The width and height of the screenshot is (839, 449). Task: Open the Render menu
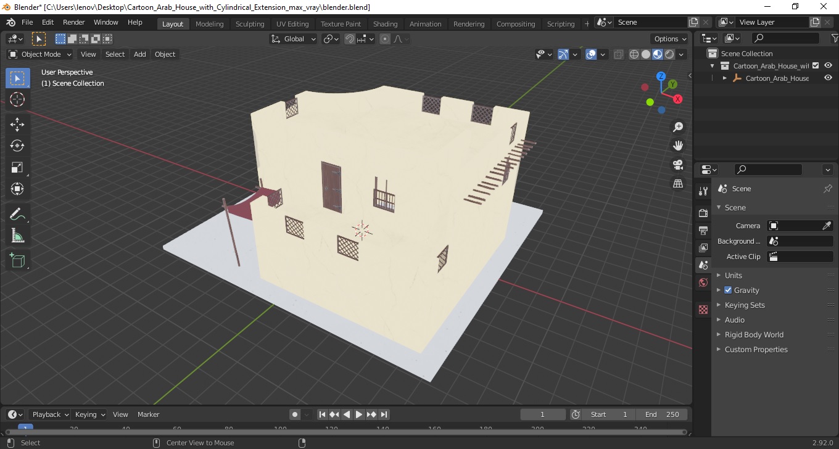click(x=74, y=22)
